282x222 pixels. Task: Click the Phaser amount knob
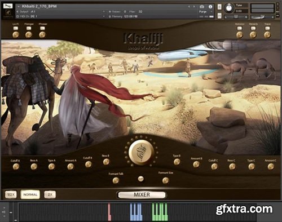pos(42,35)
